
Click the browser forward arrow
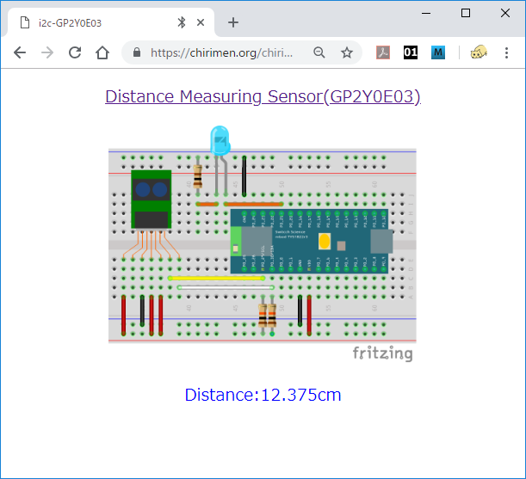click(47, 52)
